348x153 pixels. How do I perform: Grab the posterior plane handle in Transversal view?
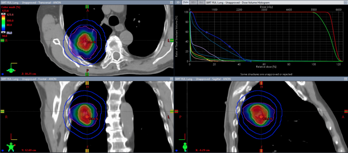87,74
